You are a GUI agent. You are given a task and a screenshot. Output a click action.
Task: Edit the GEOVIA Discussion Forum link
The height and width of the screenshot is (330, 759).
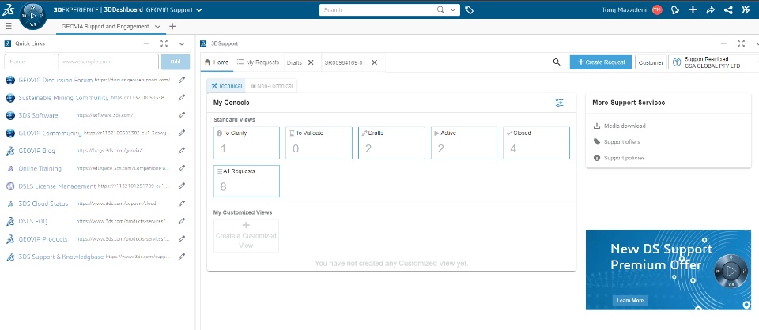coord(182,80)
